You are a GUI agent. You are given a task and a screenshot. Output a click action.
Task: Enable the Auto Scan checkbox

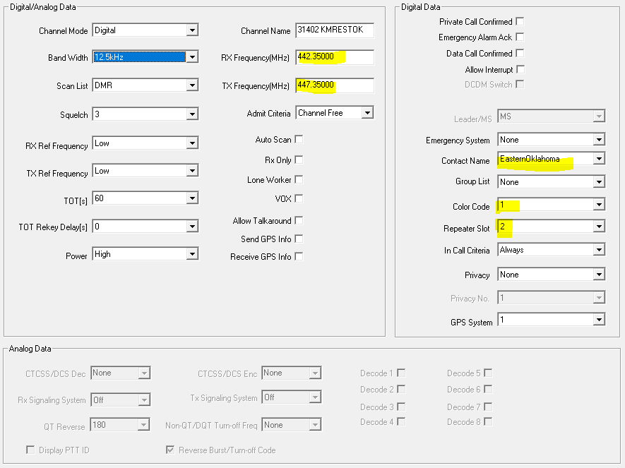click(x=299, y=140)
